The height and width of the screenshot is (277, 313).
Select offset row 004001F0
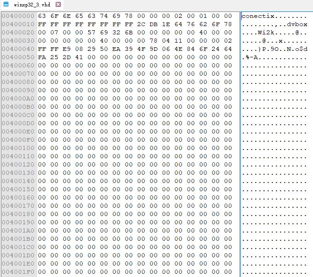pos(18,271)
